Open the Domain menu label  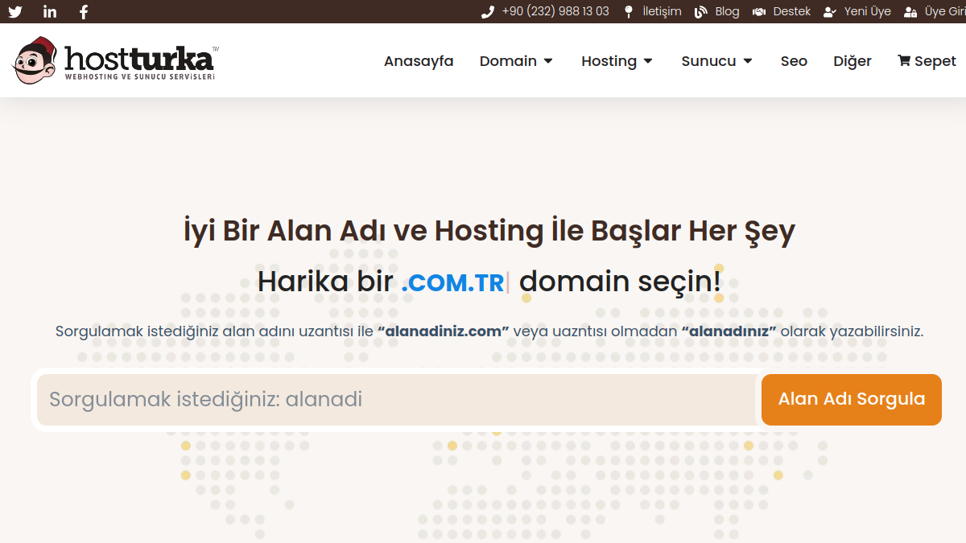(508, 61)
